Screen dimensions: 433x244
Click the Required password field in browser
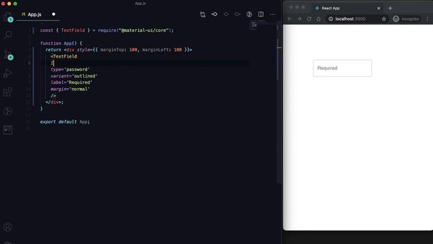pos(342,68)
